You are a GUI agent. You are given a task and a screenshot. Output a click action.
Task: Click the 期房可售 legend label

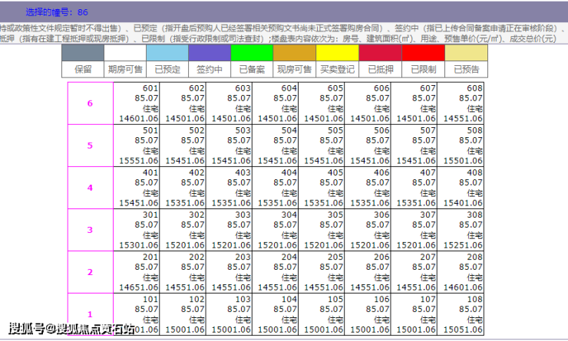125,70
